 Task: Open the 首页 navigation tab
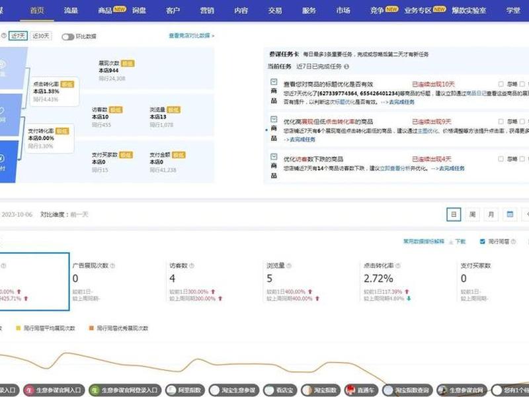(37, 11)
